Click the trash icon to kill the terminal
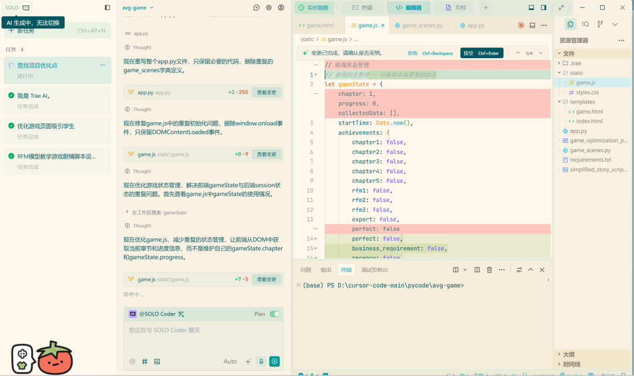 [x=490, y=269]
